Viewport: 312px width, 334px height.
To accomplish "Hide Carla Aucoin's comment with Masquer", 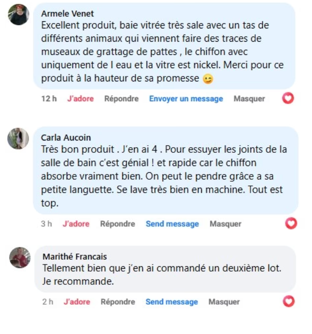I will [x=225, y=224].
